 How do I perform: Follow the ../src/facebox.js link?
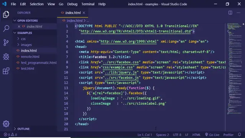(122, 77)
